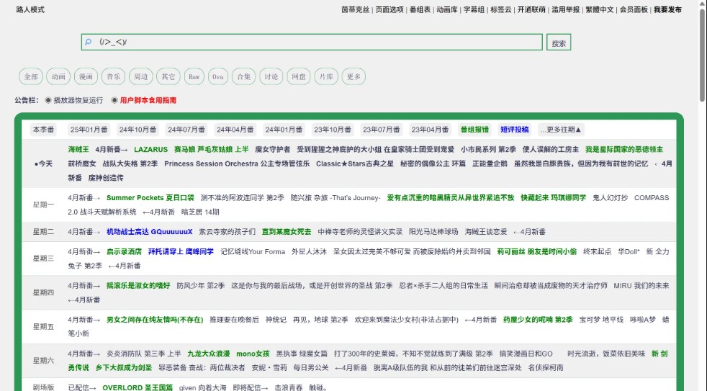
Task: Select the 音乐 category pill
Action: click(x=113, y=77)
